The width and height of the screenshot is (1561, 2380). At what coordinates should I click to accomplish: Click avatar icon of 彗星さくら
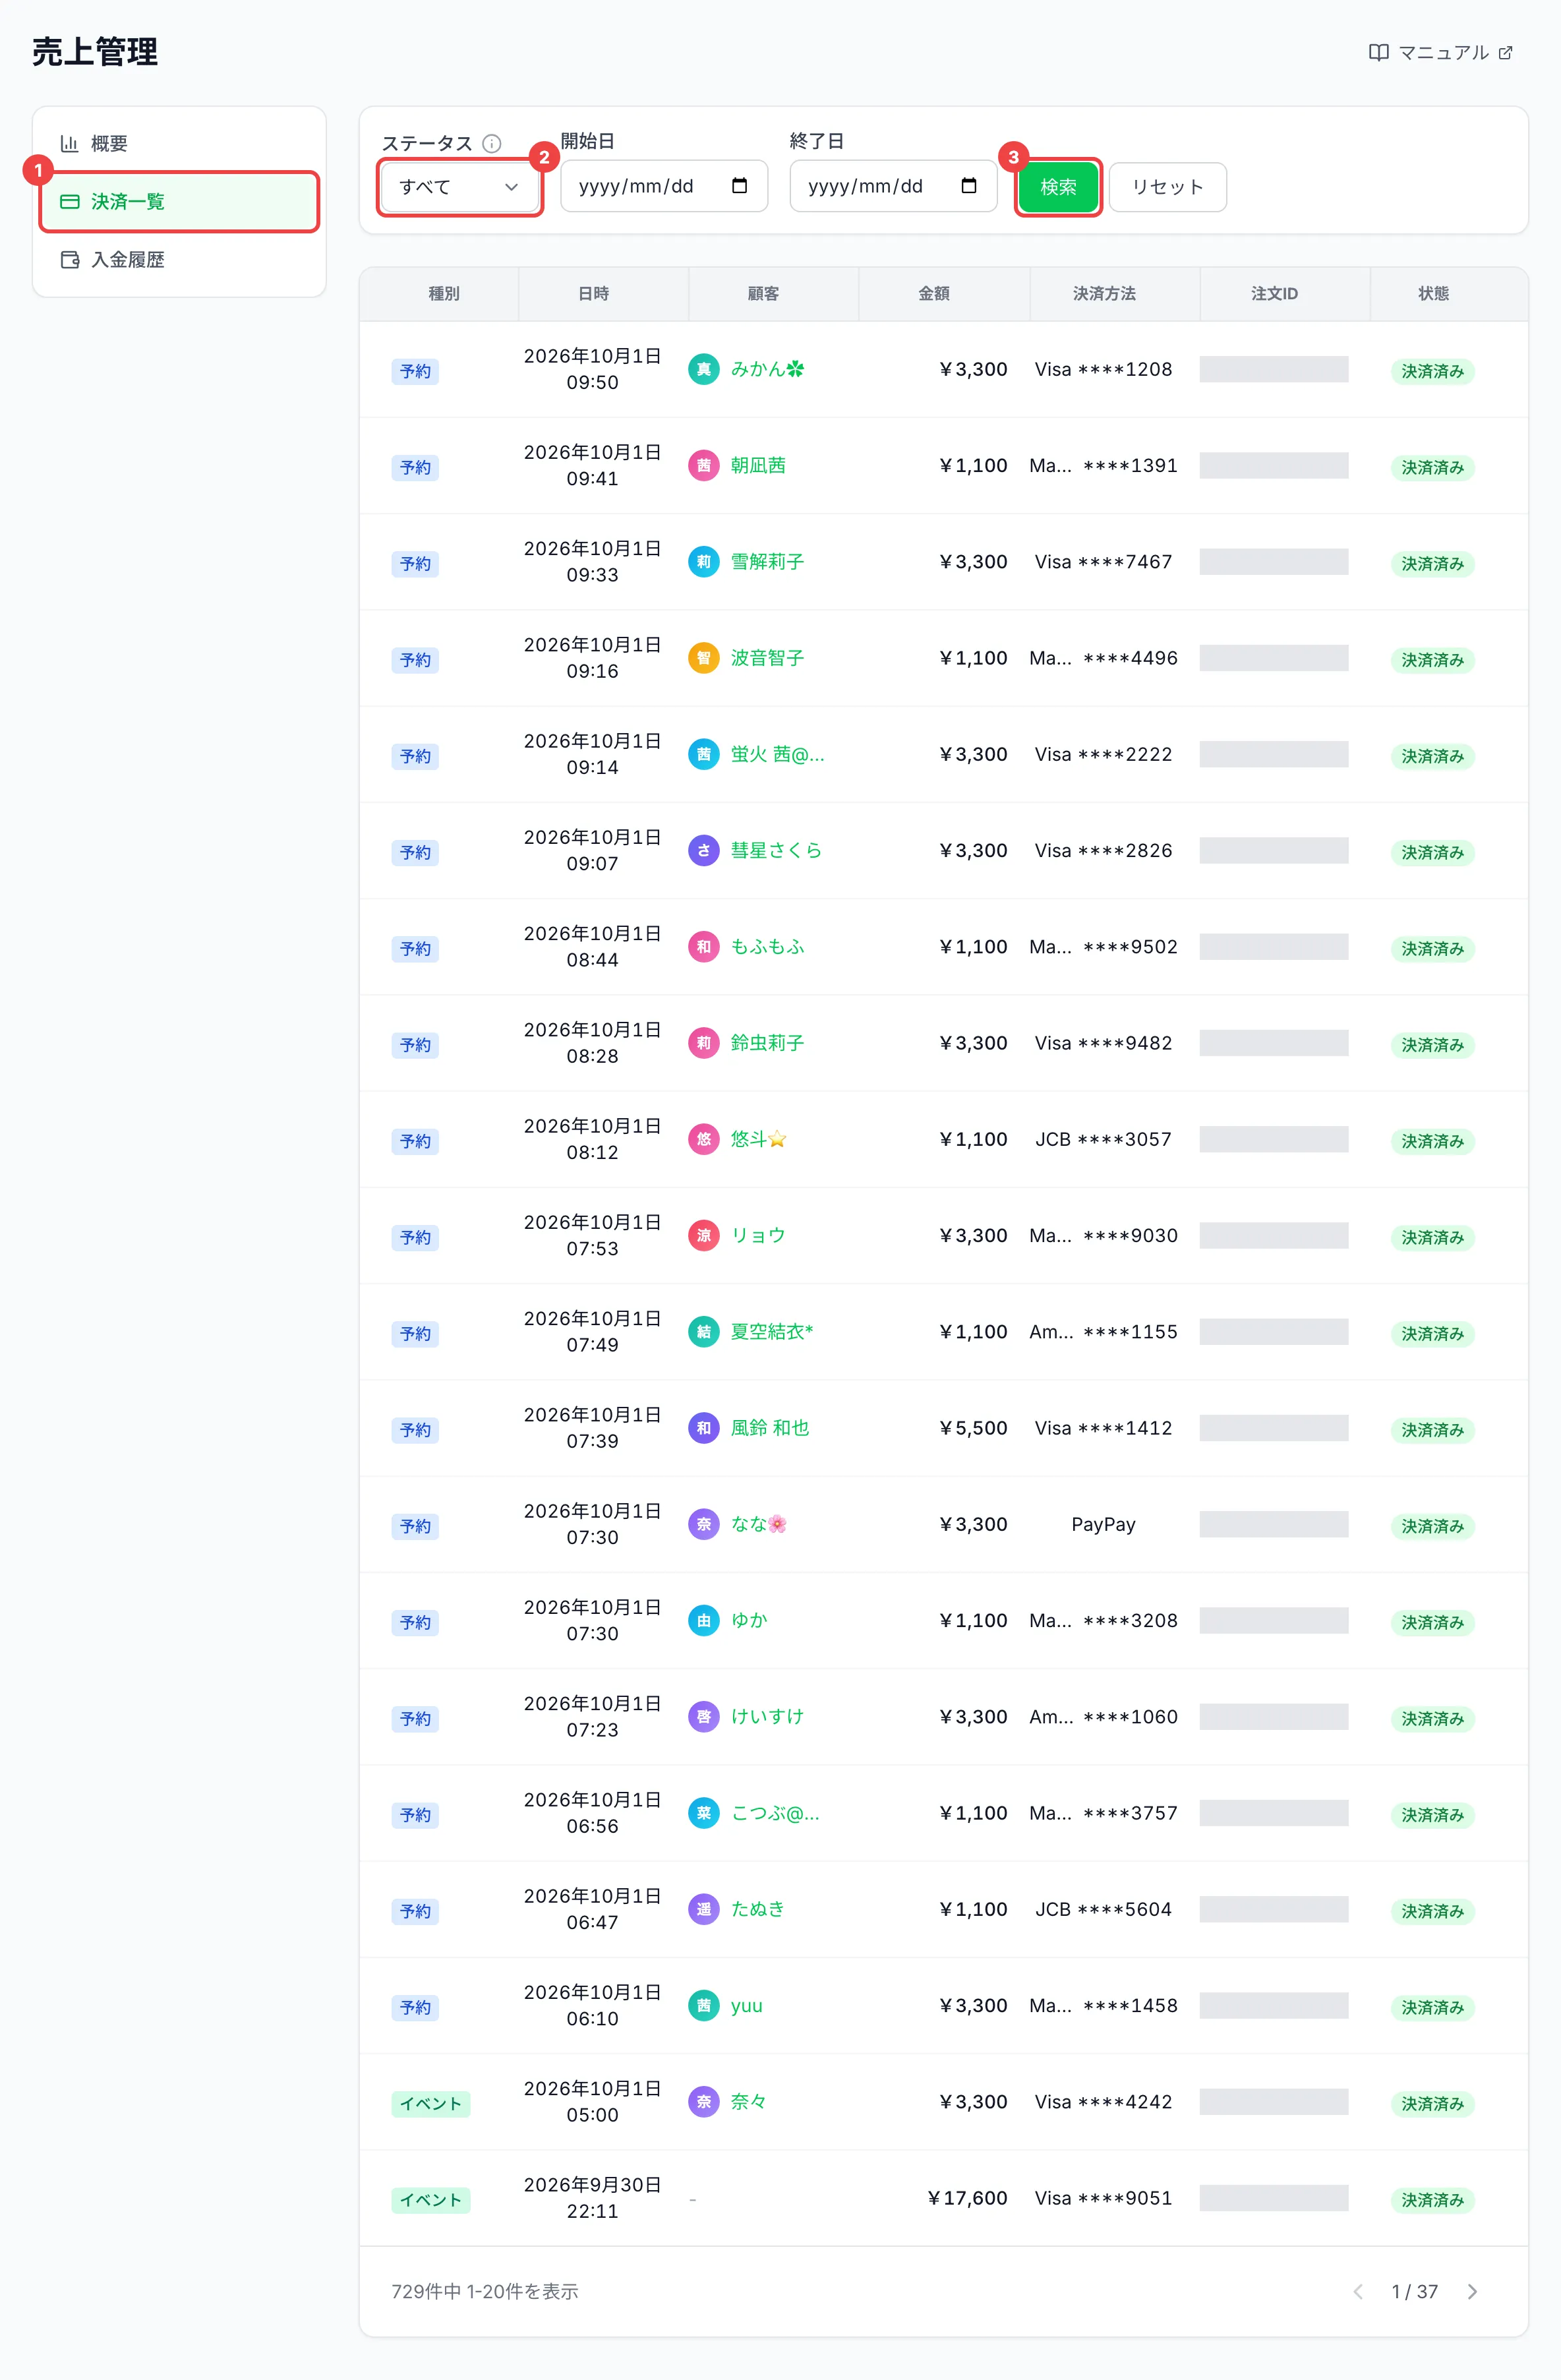pyautogui.click(x=704, y=851)
